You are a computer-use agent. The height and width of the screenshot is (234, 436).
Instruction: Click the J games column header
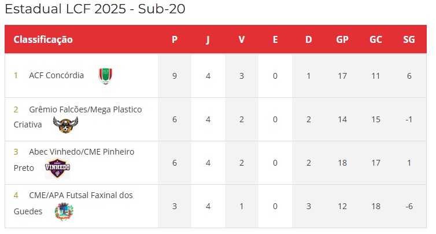208,40
